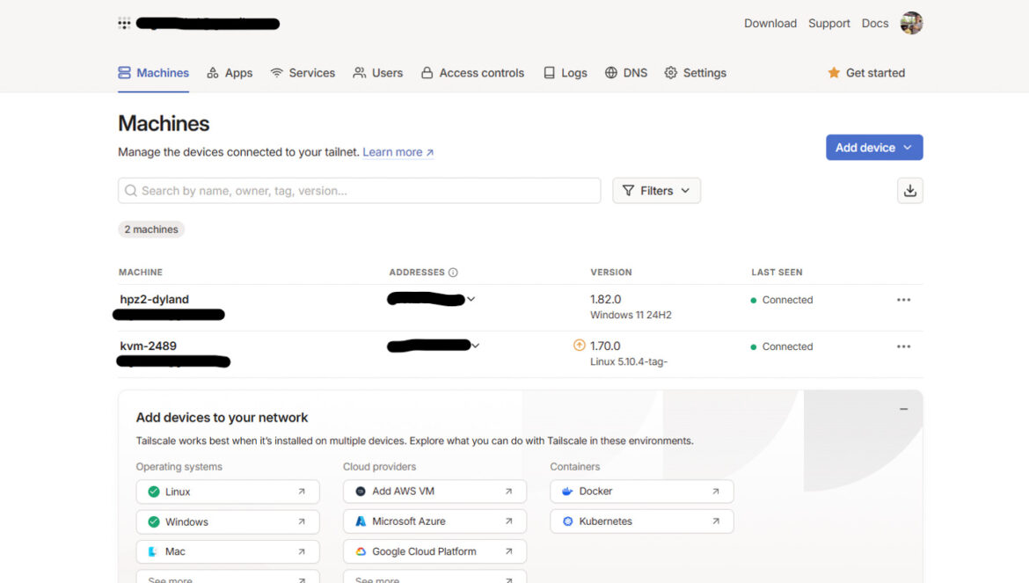The width and height of the screenshot is (1029, 583).
Task: Open the Get started link
Action: 866,73
